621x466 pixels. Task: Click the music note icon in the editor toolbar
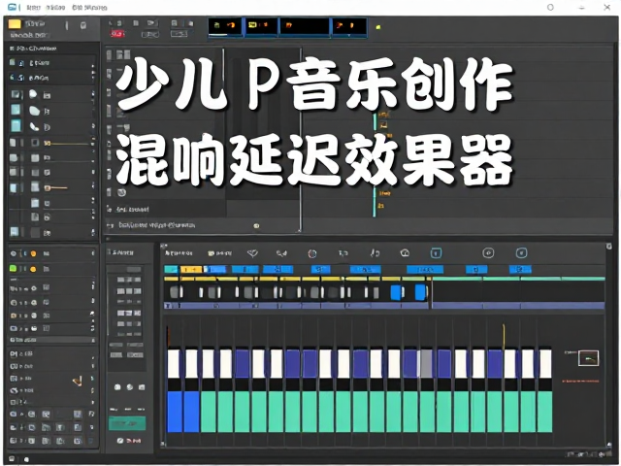tap(375, 252)
